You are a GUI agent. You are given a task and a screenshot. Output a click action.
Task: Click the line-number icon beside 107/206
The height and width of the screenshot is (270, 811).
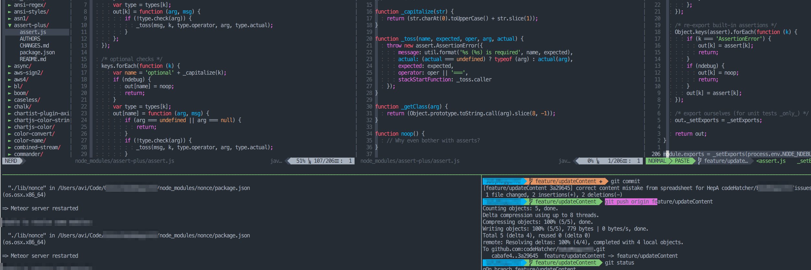coord(310,161)
